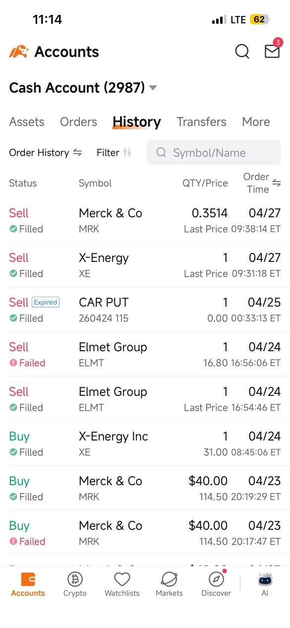This screenshot has width=290, height=628.
Task: Focus the Symbol/Name search field
Action: tap(214, 152)
